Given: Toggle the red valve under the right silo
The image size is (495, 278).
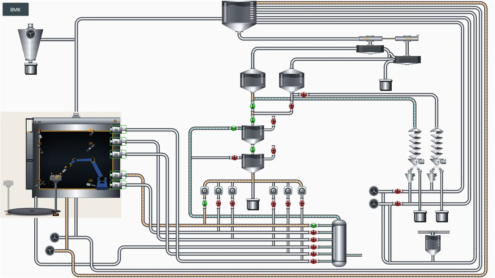Looking at the screenshot, I should (x=291, y=106).
